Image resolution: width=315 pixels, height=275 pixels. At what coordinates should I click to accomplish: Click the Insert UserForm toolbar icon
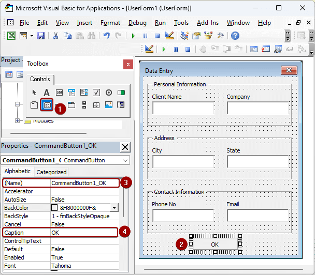pyautogui.click(x=23, y=36)
